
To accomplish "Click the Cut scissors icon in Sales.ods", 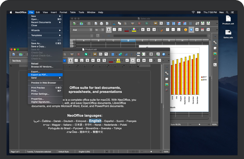I will 114,23.
